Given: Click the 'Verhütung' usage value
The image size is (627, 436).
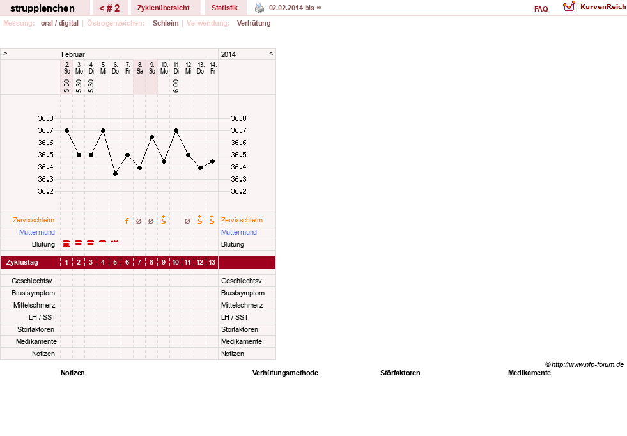Looking at the screenshot, I should 254,23.
